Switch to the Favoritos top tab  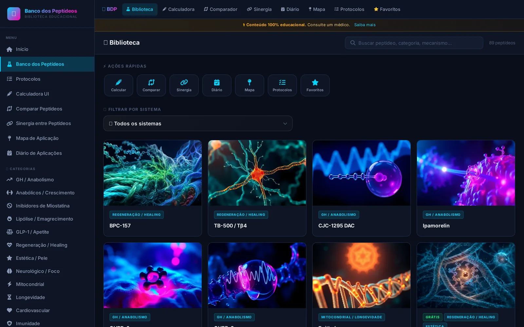point(387,9)
